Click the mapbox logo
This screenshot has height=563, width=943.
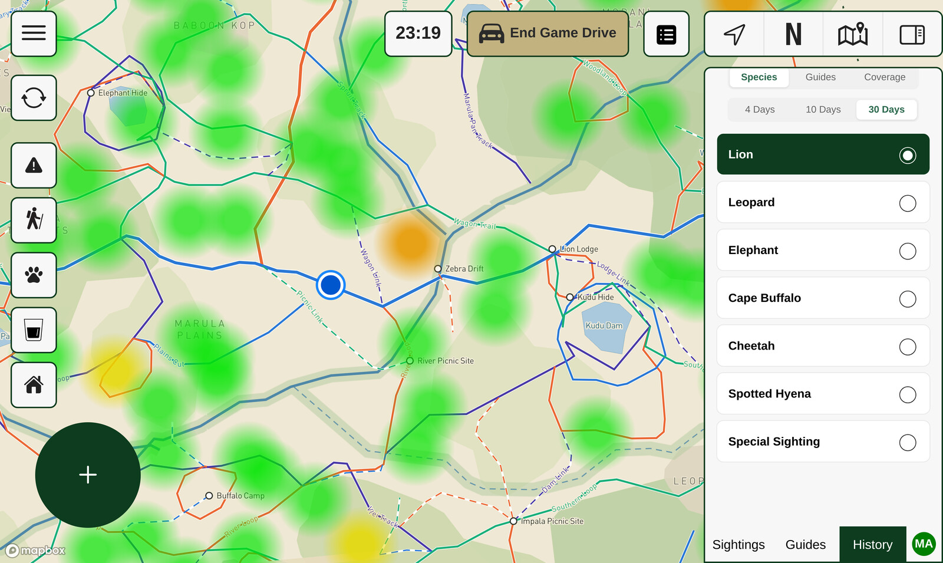coord(36,550)
